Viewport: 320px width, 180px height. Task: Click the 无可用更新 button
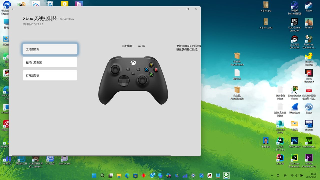click(50, 49)
